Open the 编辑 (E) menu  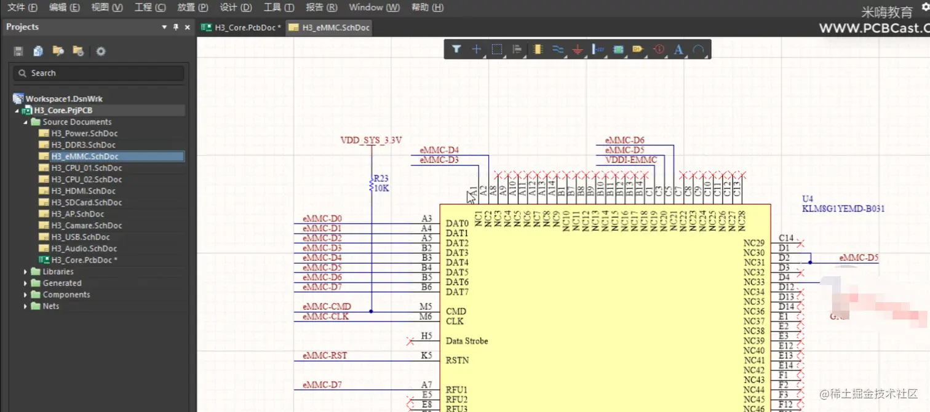coord(64,7)
